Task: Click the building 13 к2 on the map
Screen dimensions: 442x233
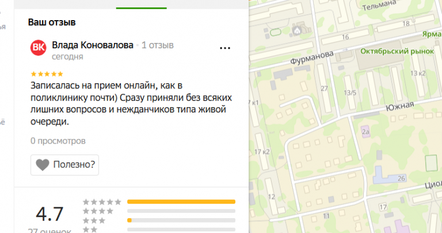Action: [x=418, y=73]
